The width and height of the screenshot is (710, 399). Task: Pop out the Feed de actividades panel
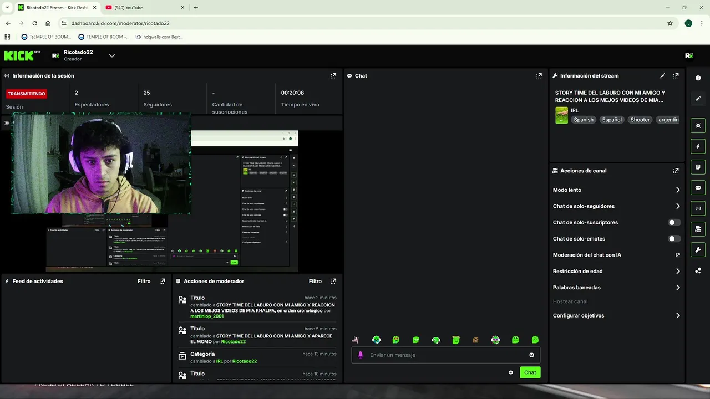point(162,281)
